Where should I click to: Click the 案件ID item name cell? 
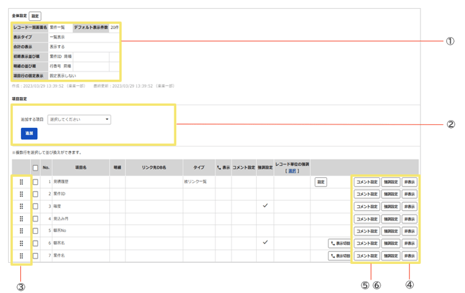pos(81,194)
